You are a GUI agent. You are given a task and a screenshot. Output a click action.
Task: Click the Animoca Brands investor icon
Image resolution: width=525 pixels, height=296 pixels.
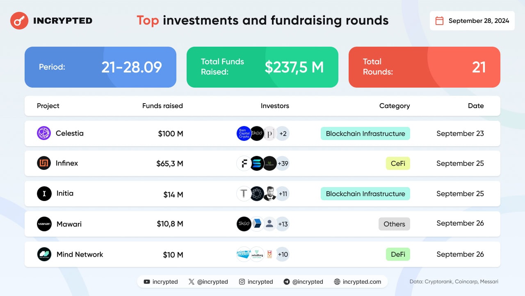coord(244,254)
